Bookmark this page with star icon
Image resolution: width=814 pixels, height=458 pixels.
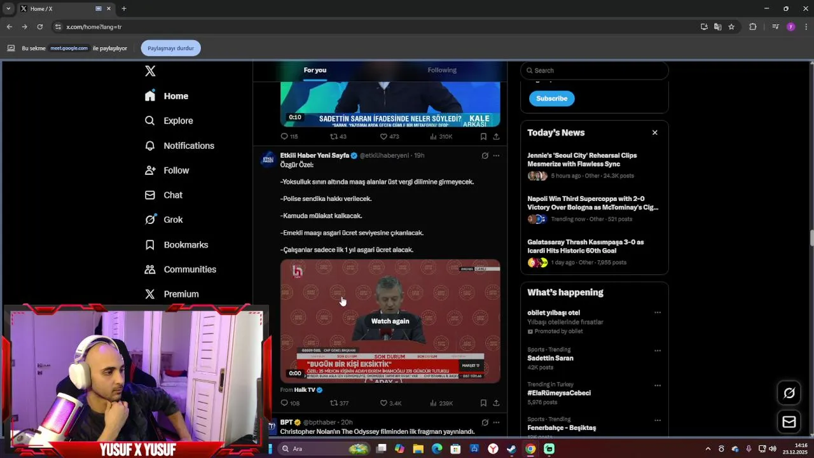(x=731, y=27)
